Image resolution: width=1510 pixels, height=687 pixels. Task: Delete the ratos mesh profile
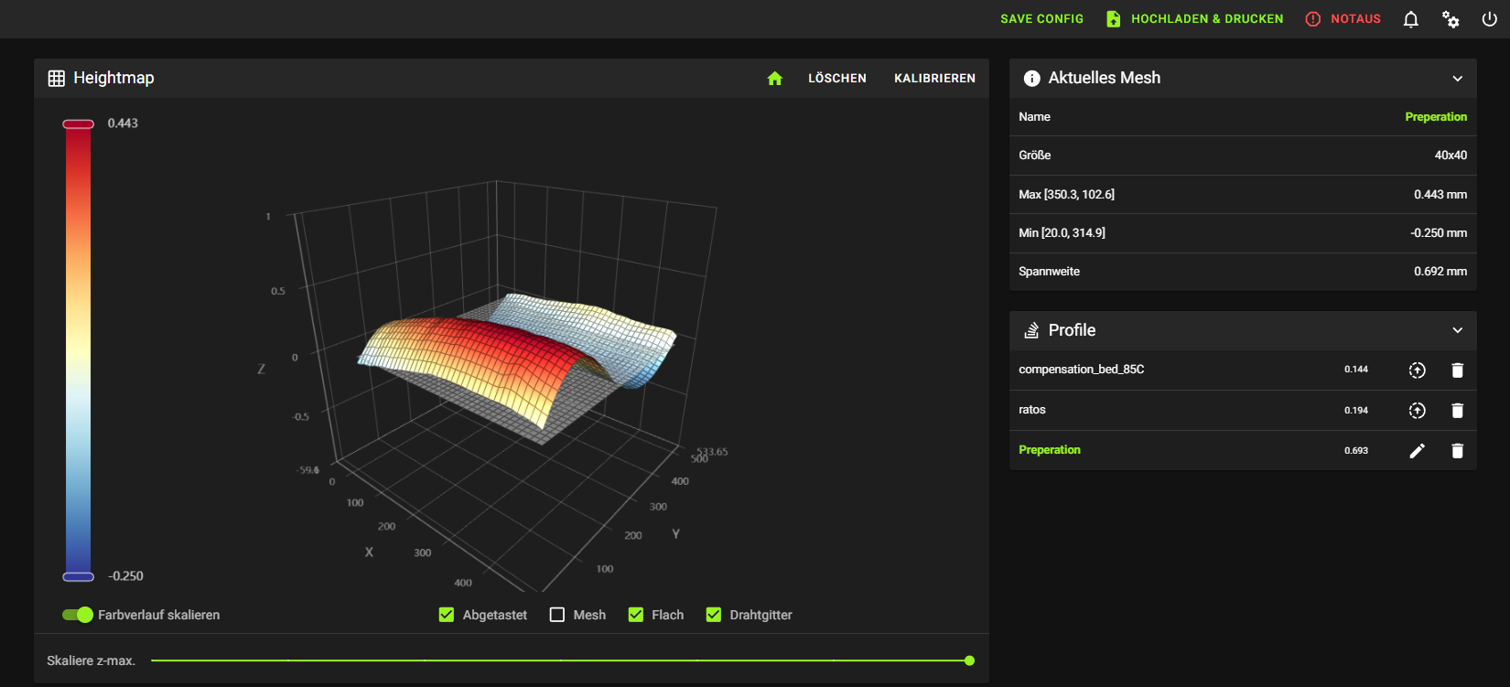coord(1457,411)
